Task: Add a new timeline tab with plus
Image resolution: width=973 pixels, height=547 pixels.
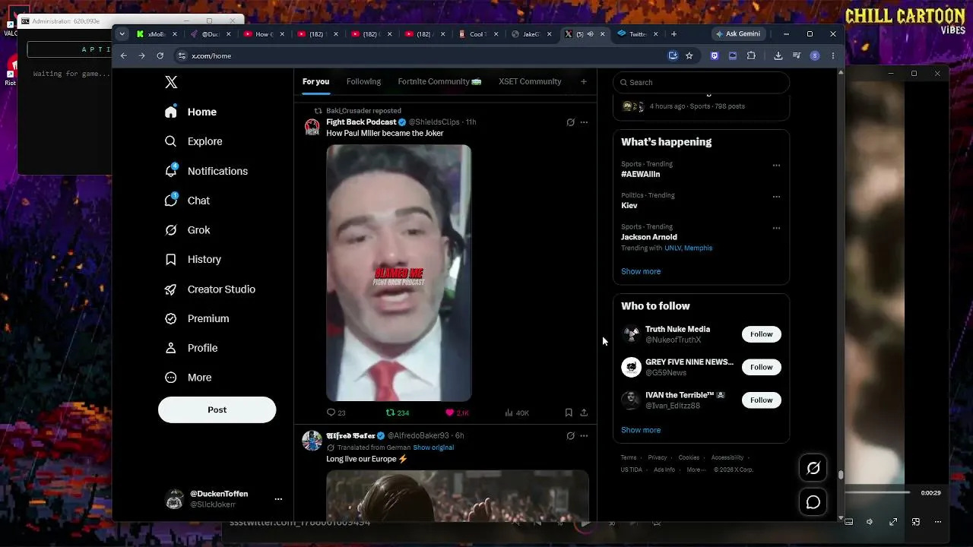Action: point(584,82)
